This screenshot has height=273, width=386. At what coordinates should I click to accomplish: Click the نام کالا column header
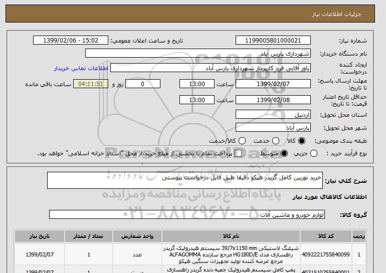[x=231, y=236]
